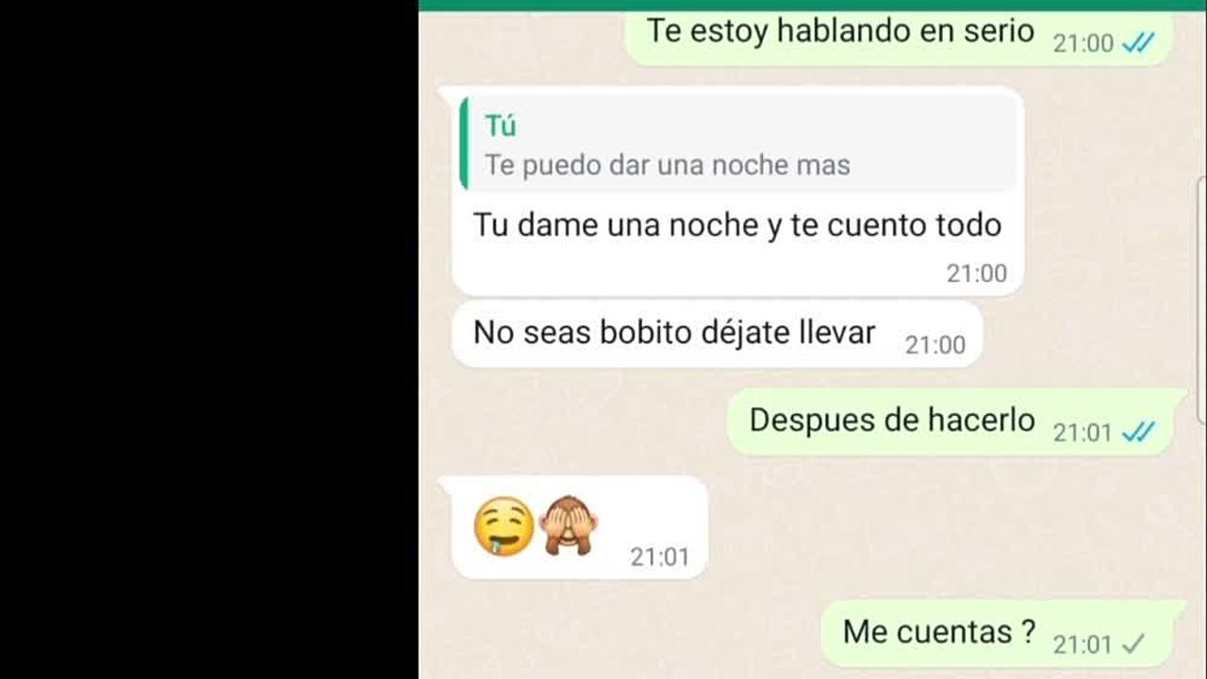Viewport: 1207px width, 679px height.
Task: Select sent message 'Despues de hacerlo'
Action: click(892, 420)
